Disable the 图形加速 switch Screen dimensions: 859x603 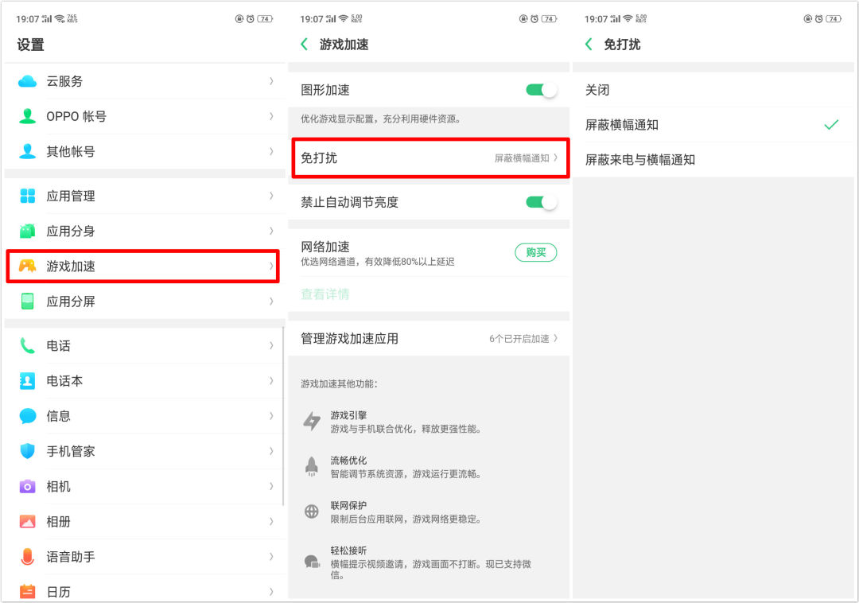click(541, 90)
